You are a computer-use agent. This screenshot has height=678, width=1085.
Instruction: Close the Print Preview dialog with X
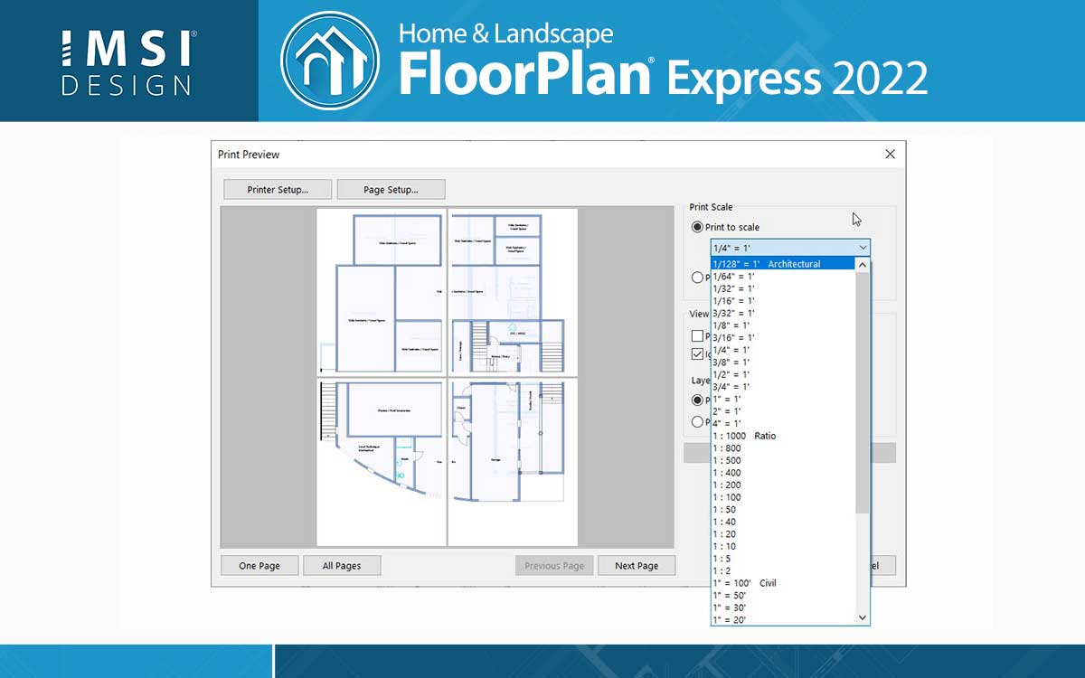[890, 155]
